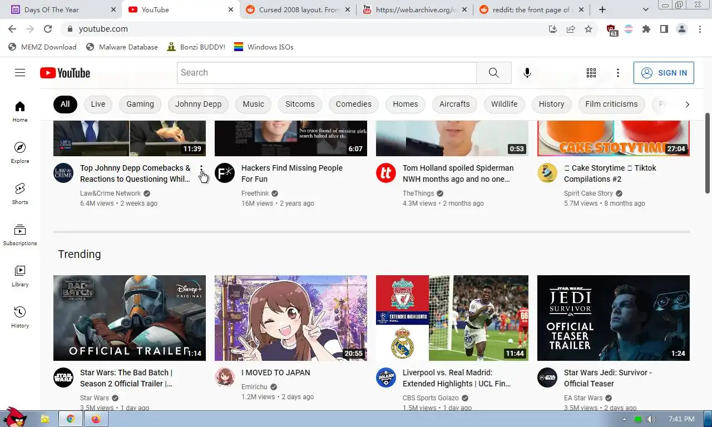The image size is (712, 427).
Task: Open Bonzi BUDDY! bookmark
Action: (x=196, y=47)
